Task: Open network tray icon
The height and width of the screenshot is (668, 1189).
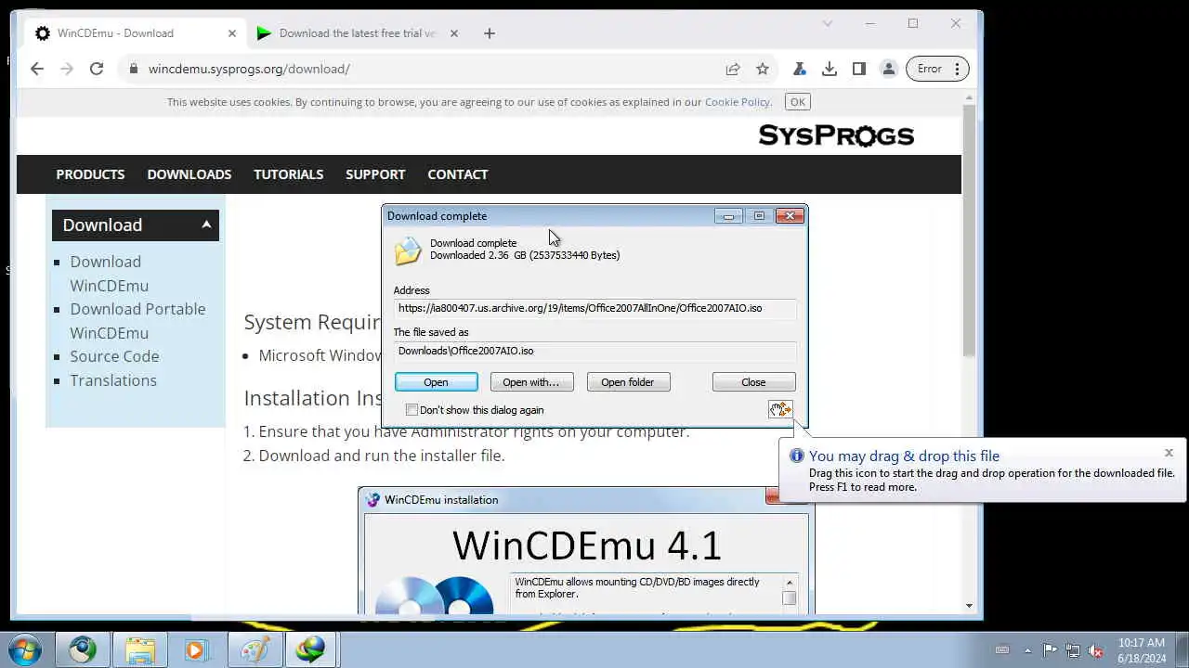Action: click(x=1073, y=650)
